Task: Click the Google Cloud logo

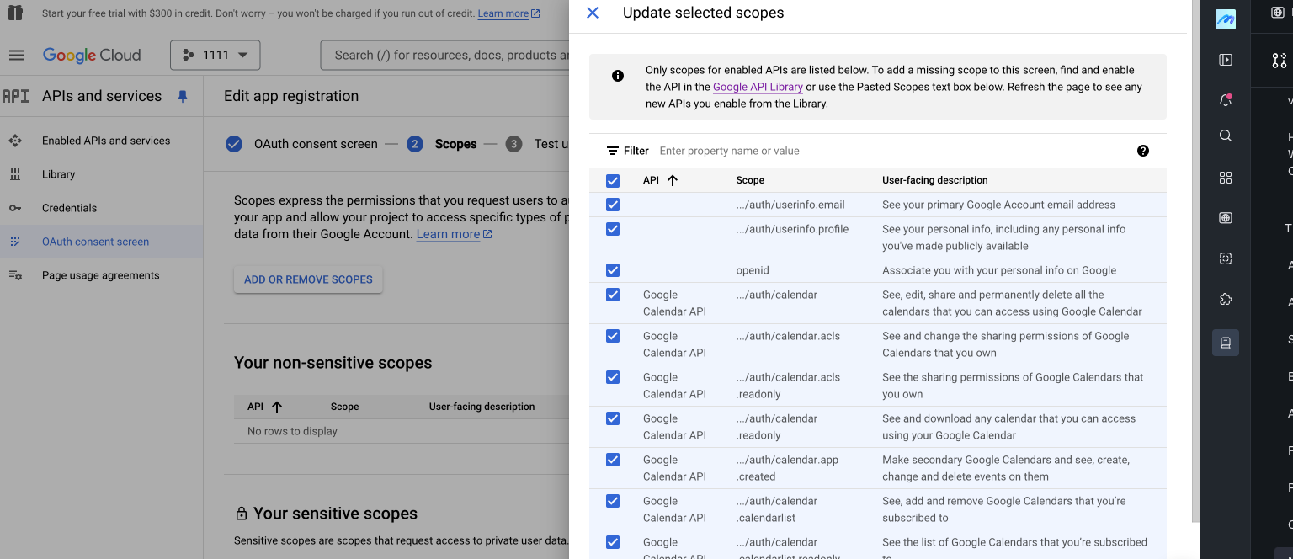Action: (x=92, y=55)
